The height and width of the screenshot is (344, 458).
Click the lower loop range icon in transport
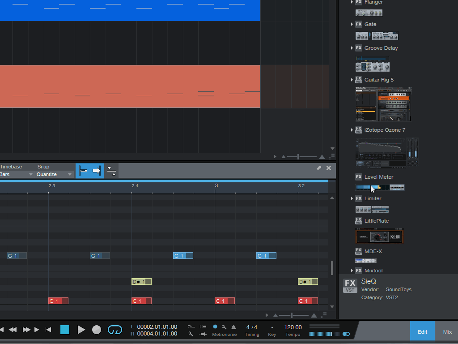click(x=203, y=334)
